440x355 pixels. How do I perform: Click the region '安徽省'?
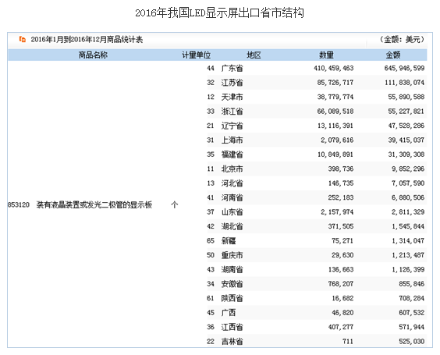tap(232, 284)
